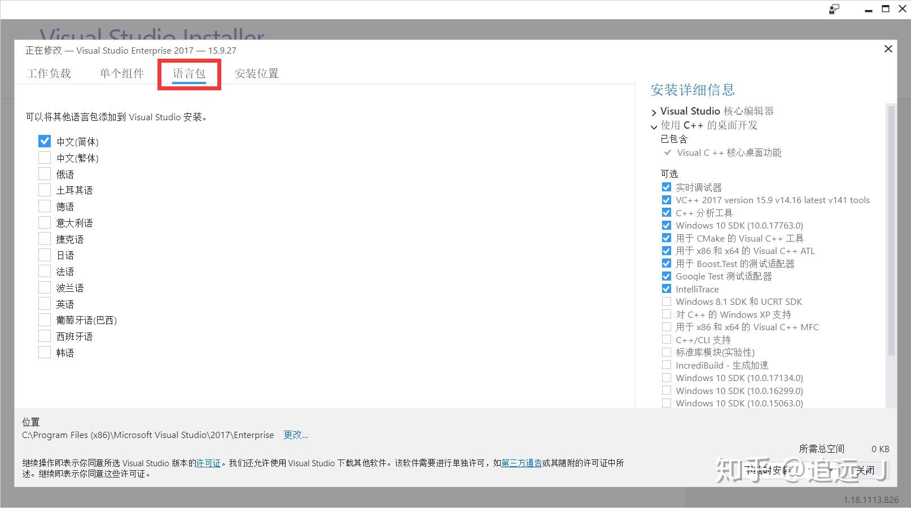Click the 更改... location link

point(296,435)
